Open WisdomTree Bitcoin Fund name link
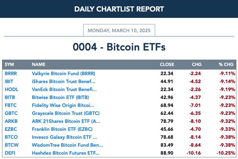Image resolution: width=238 pixels, height=159 pixels. click(x=68, y=145)
